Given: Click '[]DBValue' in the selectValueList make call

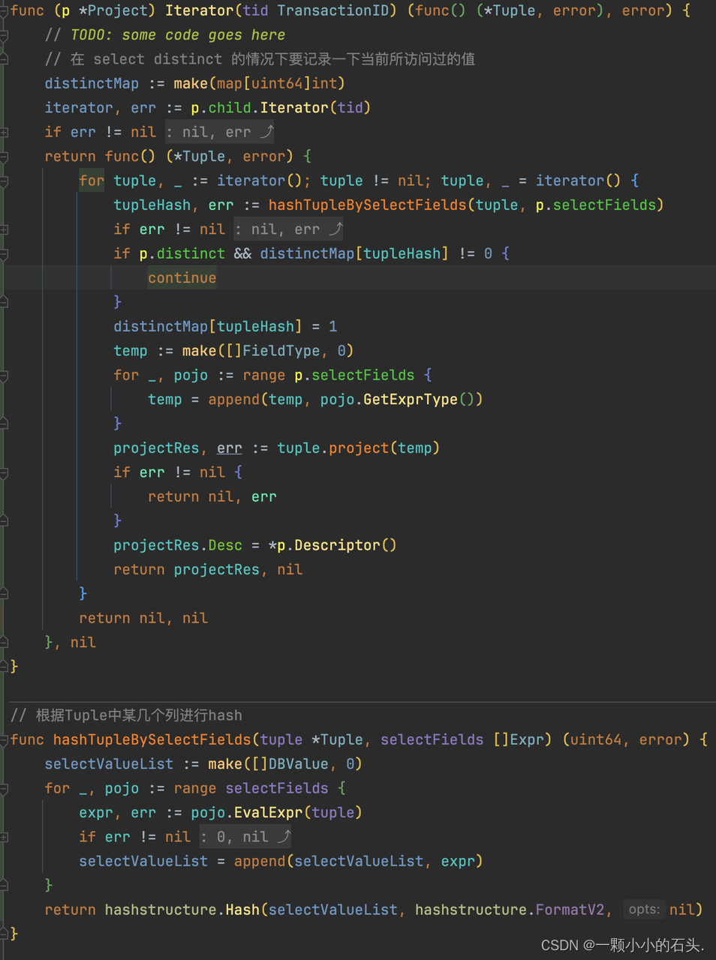Looking at the screenshot, I should (285, 763).
